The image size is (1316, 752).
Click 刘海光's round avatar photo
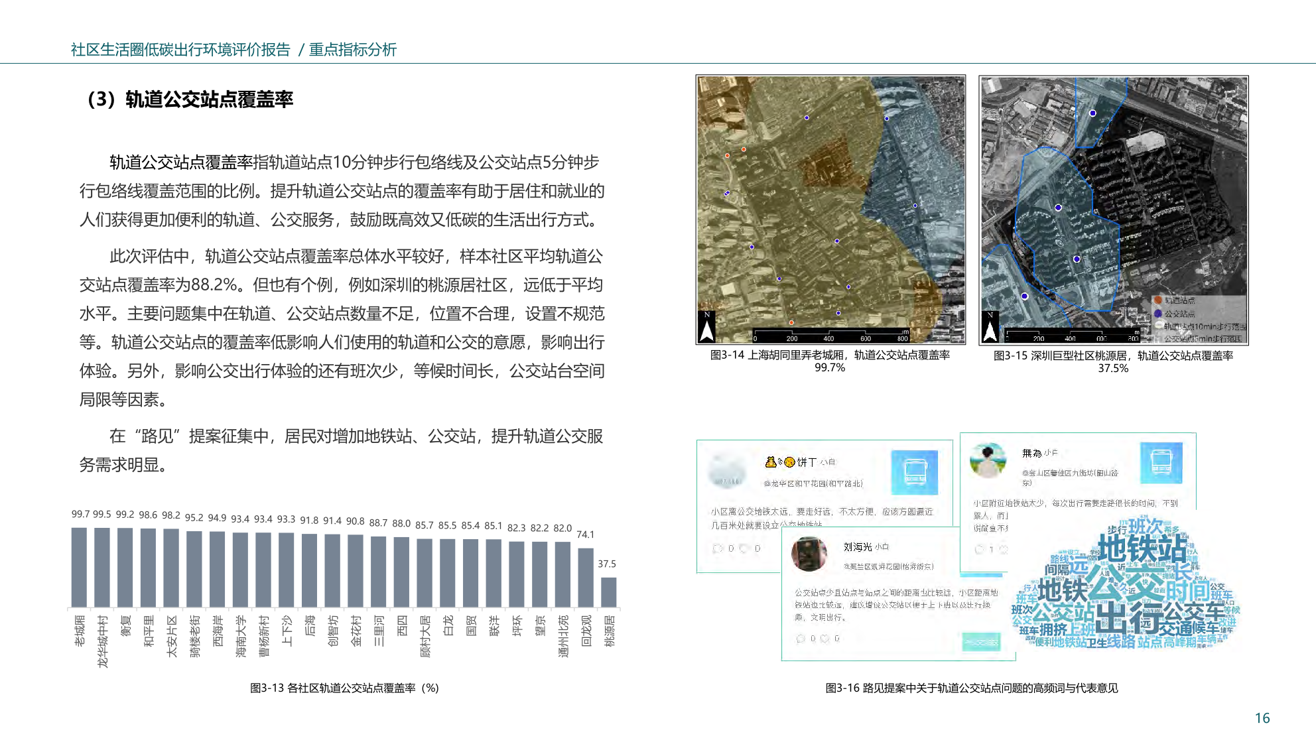809,554
